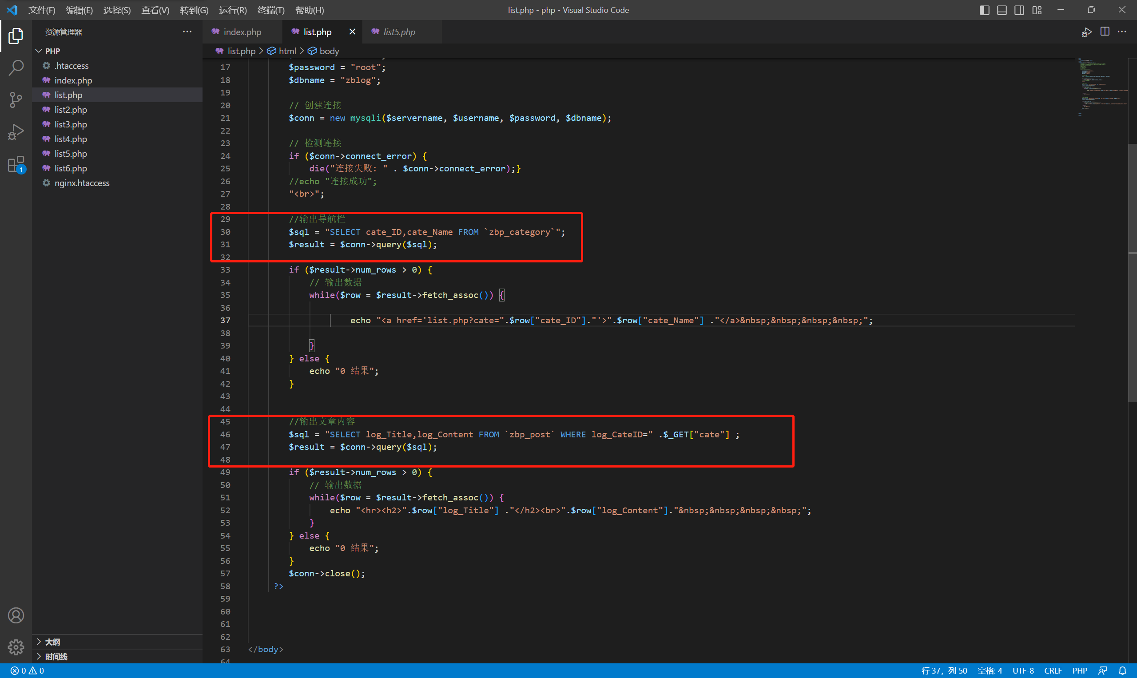1137x678 pixels.
Task: Switch to the index.php tab
Action: (x=242, y=32)
